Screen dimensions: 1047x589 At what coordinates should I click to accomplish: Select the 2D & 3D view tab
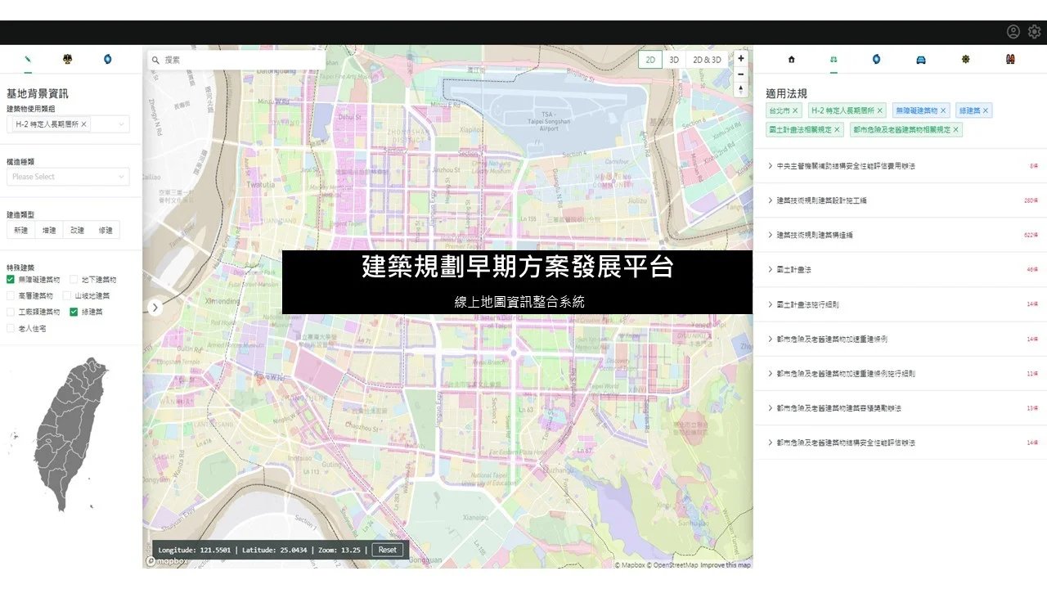point(707,59)
